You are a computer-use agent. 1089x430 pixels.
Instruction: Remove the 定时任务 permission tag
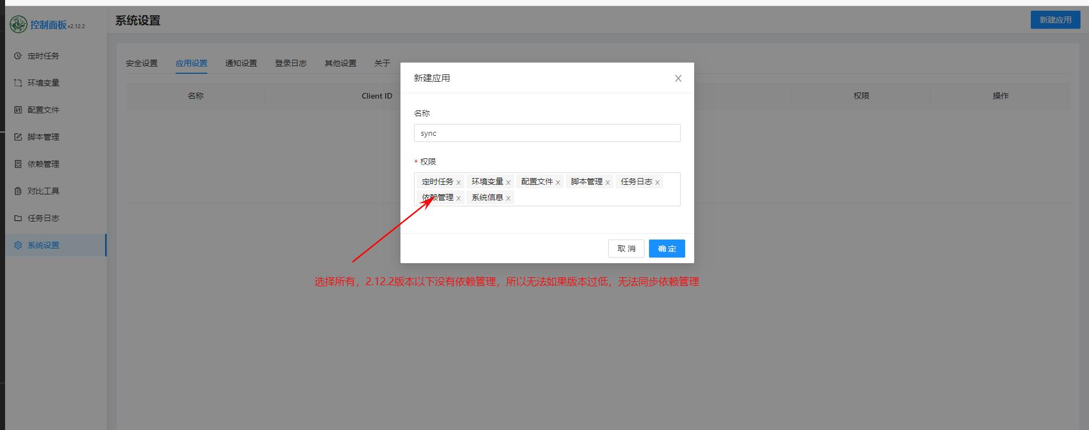459,182
